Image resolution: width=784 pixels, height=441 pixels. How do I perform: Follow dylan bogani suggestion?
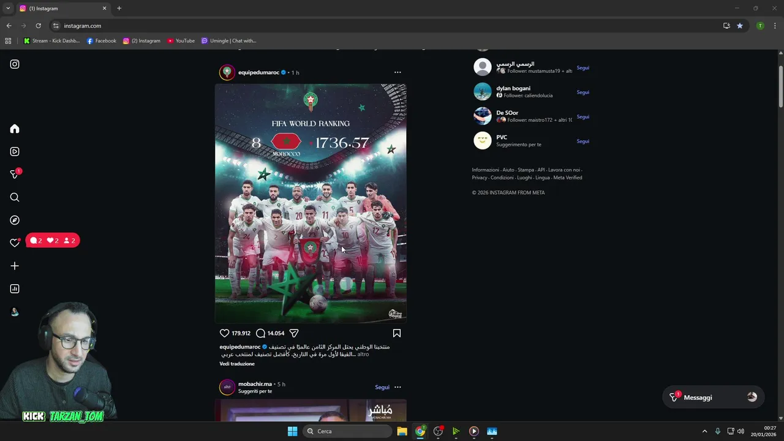[x=582, y=92]
